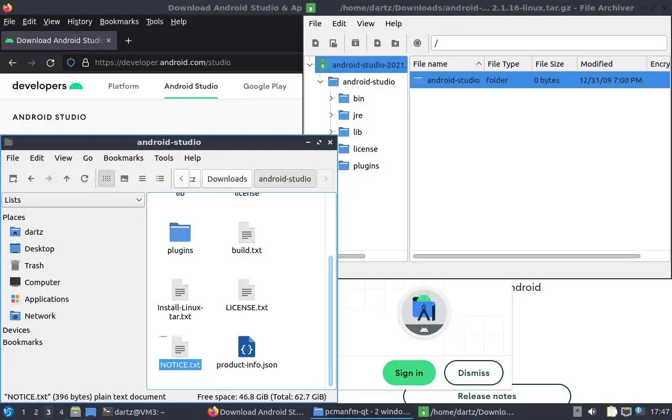The height and width of the screenshot is (420, 672).
Task: Switch file manager to compact view
Action: click(x=142, y=178)
